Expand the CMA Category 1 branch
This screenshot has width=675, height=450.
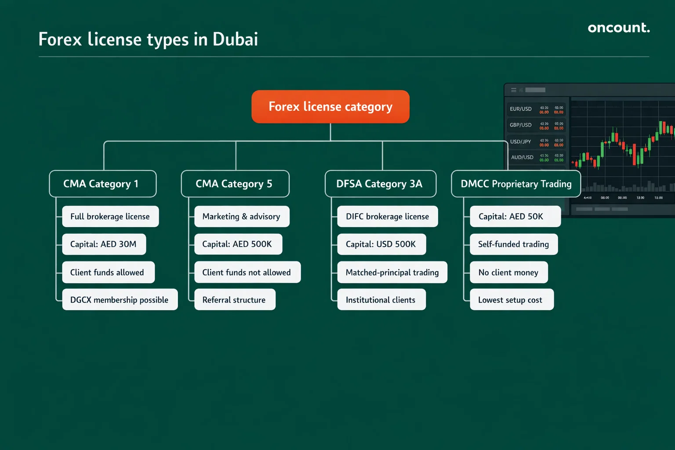point(102,184)
